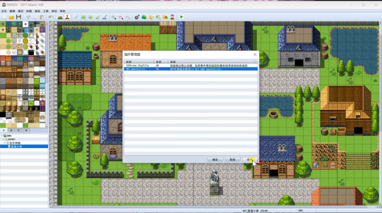
Task: Open the Character Generator icon
Action: [x=172, y=17]
